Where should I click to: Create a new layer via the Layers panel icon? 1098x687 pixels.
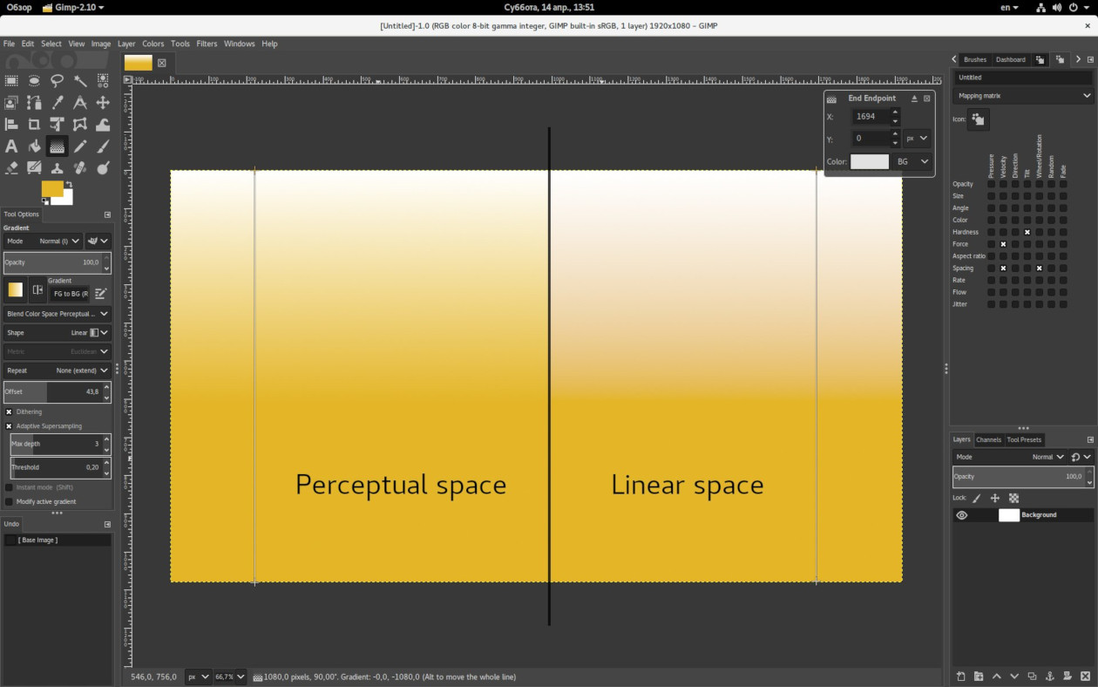[x=959, y=677]
